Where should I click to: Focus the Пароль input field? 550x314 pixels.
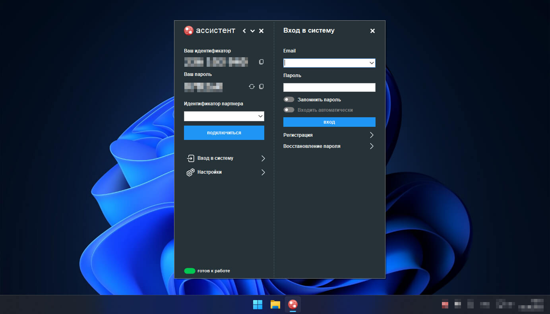pyautogui.click(x=329, y=87)
